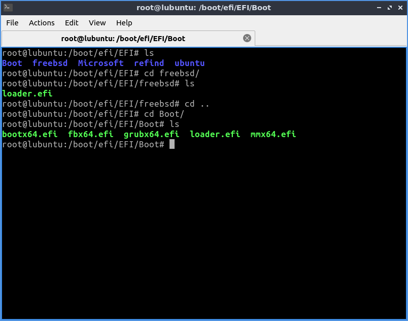Click the active command prompt line
Image resolution: width=408 pixels, height=321 pixels.
coord(86,144)
